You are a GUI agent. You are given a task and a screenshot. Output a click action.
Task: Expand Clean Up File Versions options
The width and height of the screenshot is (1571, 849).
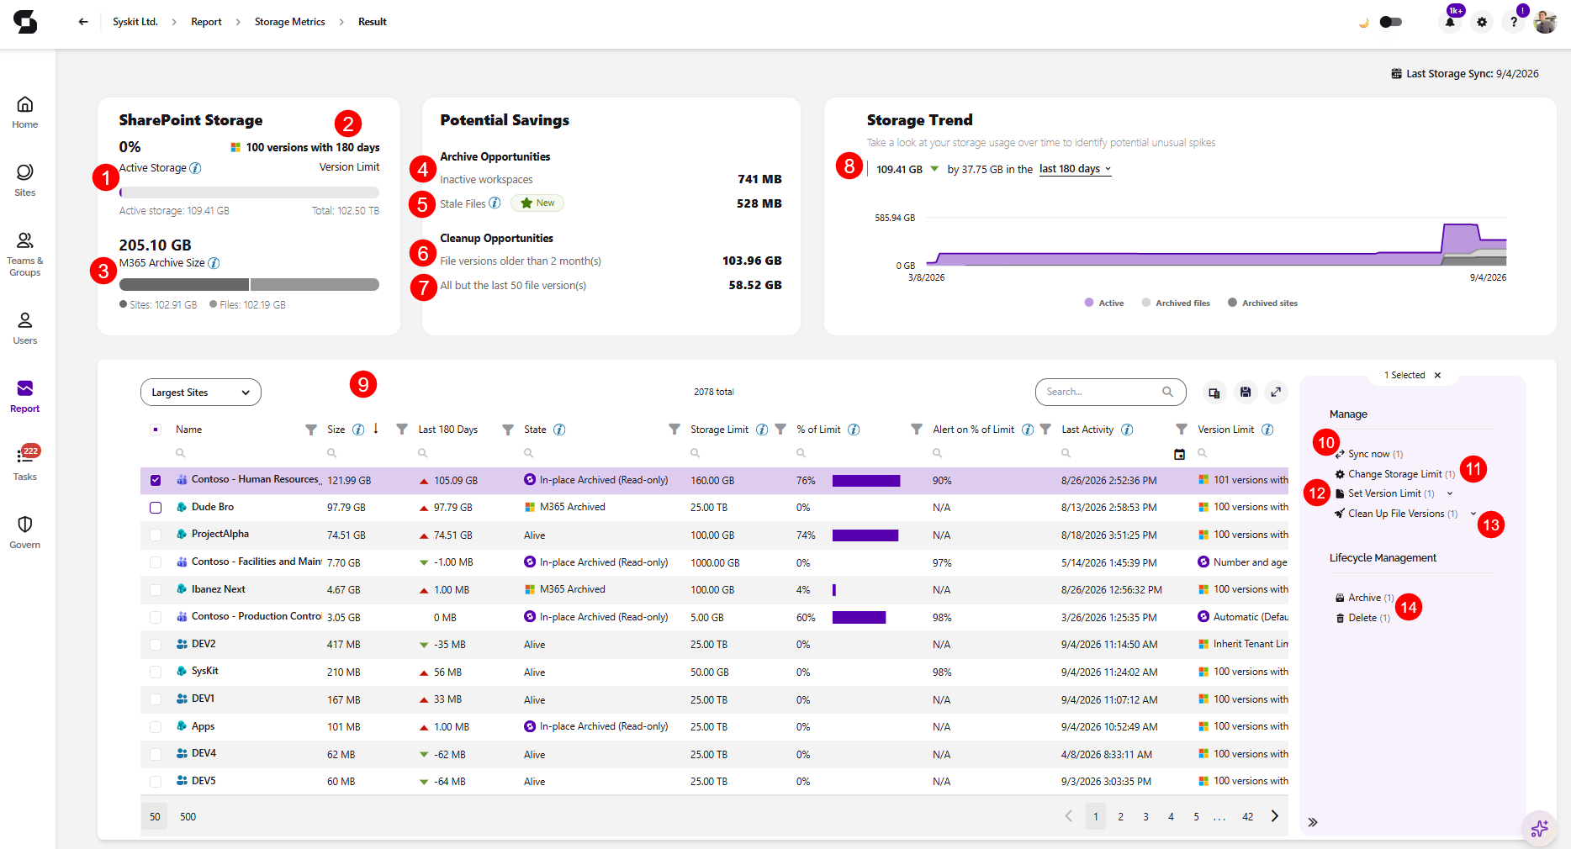1473,513
